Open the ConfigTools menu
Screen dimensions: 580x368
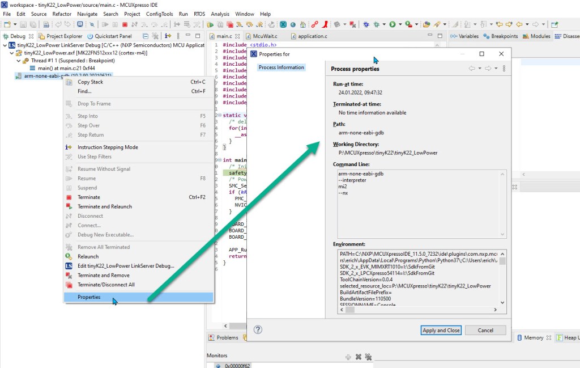(x=160, y=14)
